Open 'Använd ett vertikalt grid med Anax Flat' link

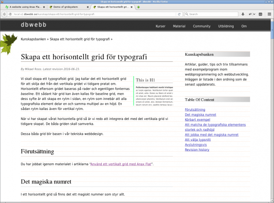pos(121,164)
